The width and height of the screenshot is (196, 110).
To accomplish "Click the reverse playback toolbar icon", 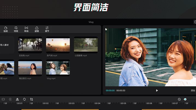I will (x=10, y=99).
